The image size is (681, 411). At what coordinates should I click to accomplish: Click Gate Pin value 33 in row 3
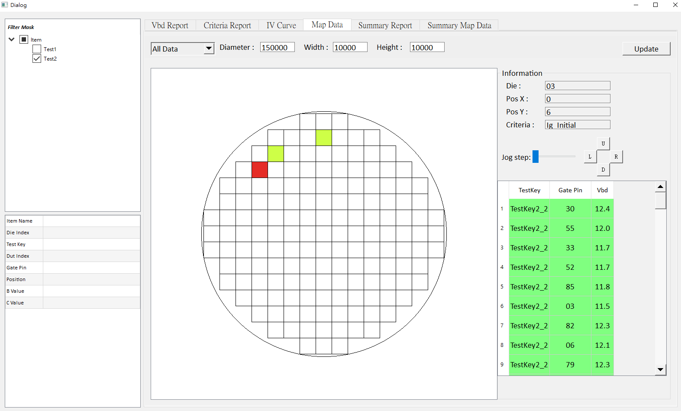tap(570, 248)
